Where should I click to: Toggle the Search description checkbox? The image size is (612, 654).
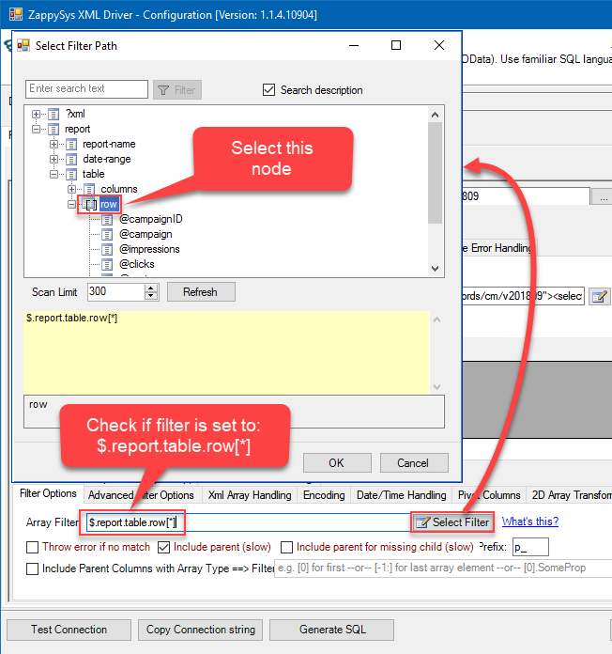pos(269,90)
